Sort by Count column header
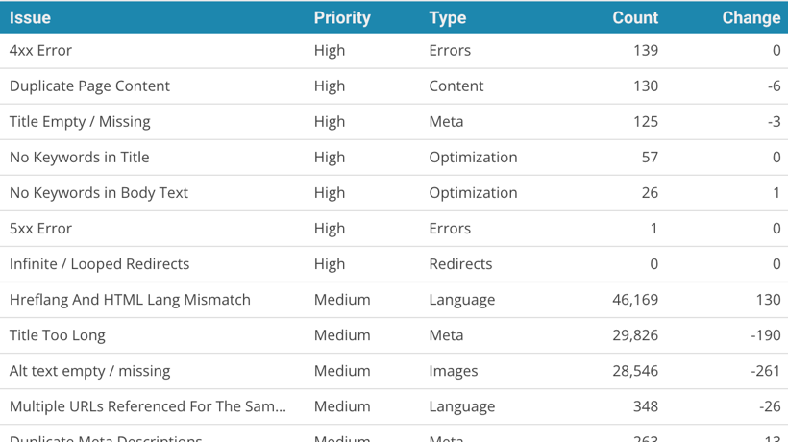Viewport: 788px width, 442px height. 635,17
